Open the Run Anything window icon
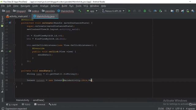The width and height of the screenshot is (196, 110). click(177, 11)
